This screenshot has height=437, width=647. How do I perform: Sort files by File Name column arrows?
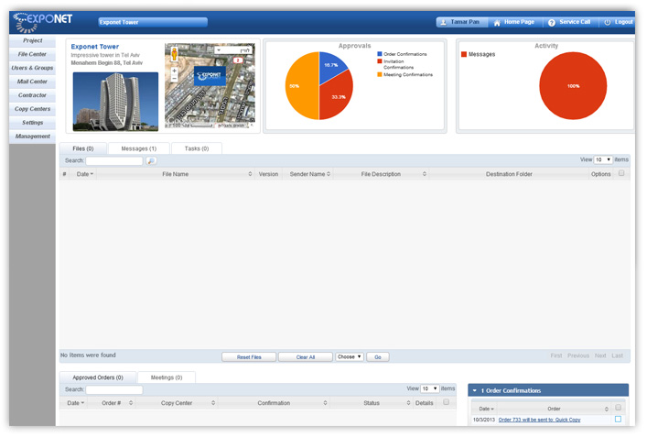click(x=250, y=174)
